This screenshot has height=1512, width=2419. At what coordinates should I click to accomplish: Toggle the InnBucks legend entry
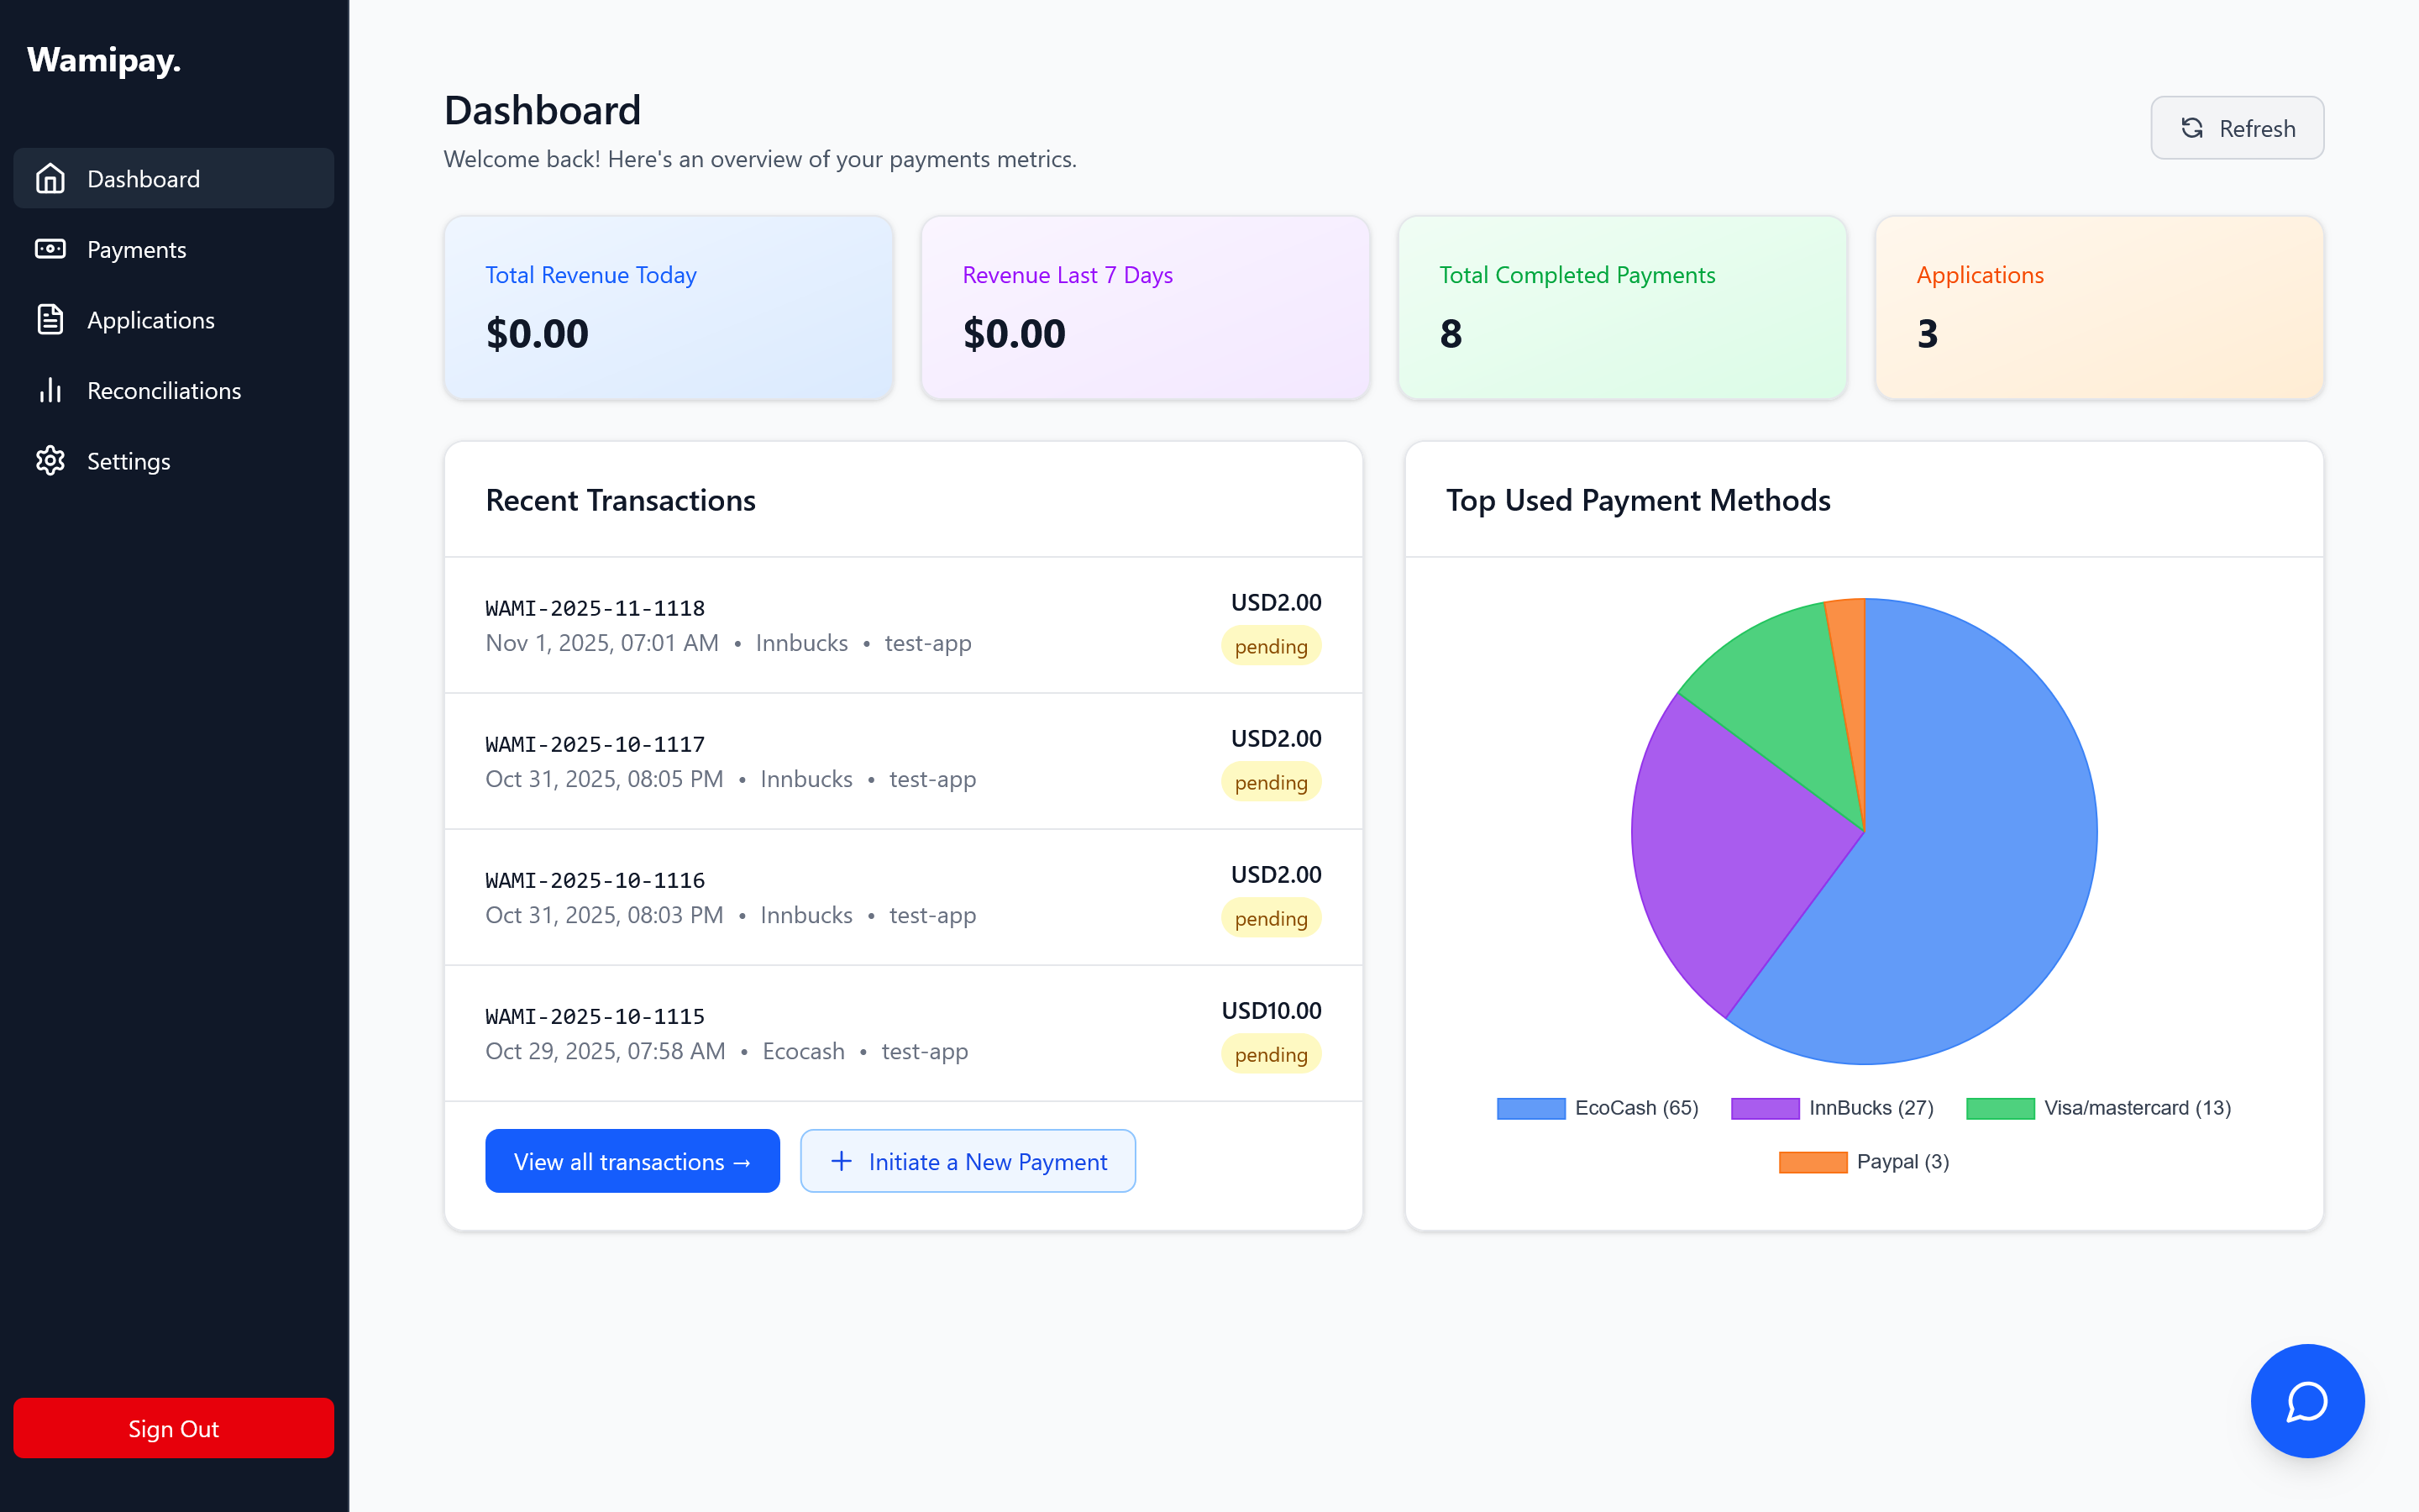(1832, 1108)
